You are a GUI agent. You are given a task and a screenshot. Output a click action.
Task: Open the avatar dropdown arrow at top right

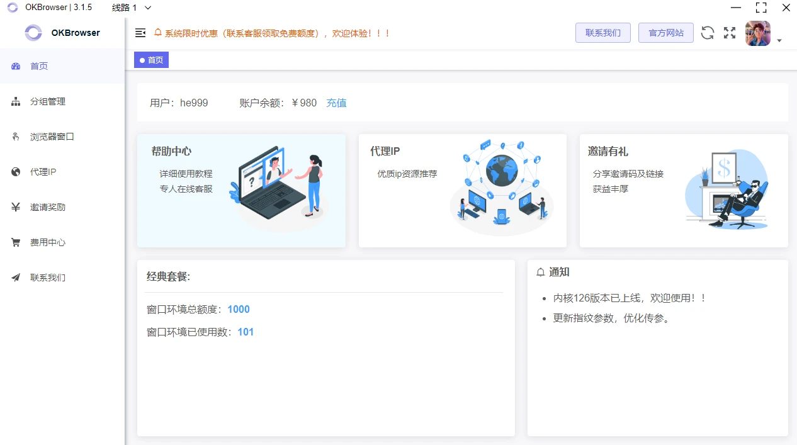(779, 40)
